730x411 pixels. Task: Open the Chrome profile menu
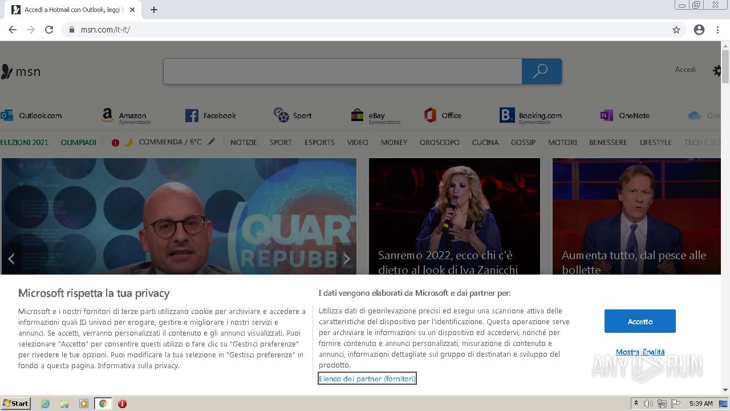(x=699, y=30)
